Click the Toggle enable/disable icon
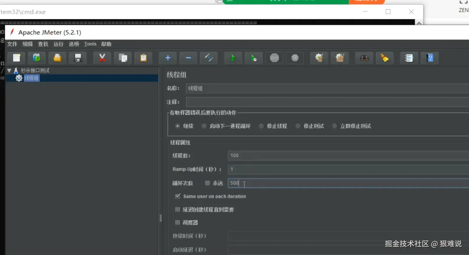The width and height of the screenshot is (469, 255). (209, 58)
